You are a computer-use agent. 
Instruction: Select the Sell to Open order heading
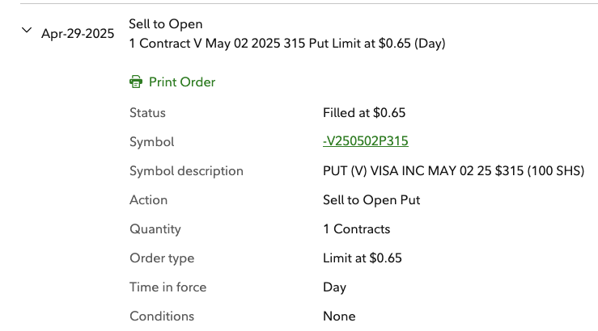166,24
